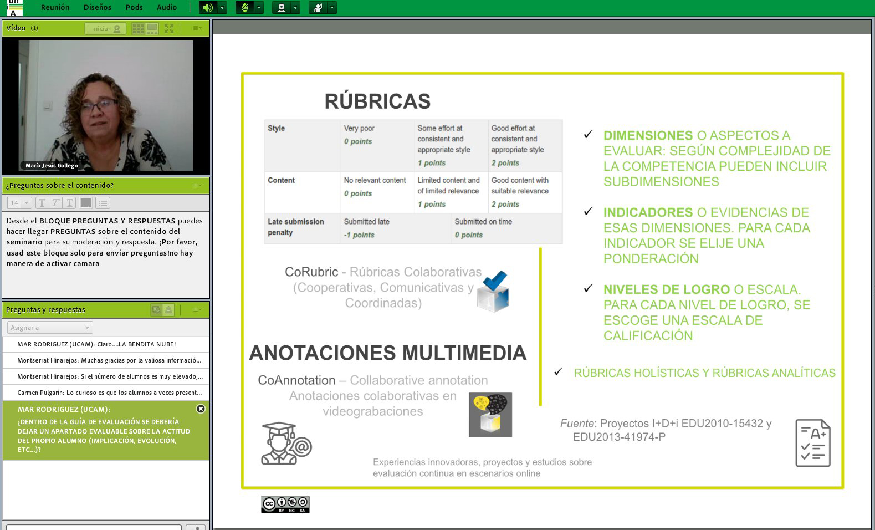Screen dimensions: 875x530
Task: Toggle the speaker audio button
Action: click(x=208, y=8)
